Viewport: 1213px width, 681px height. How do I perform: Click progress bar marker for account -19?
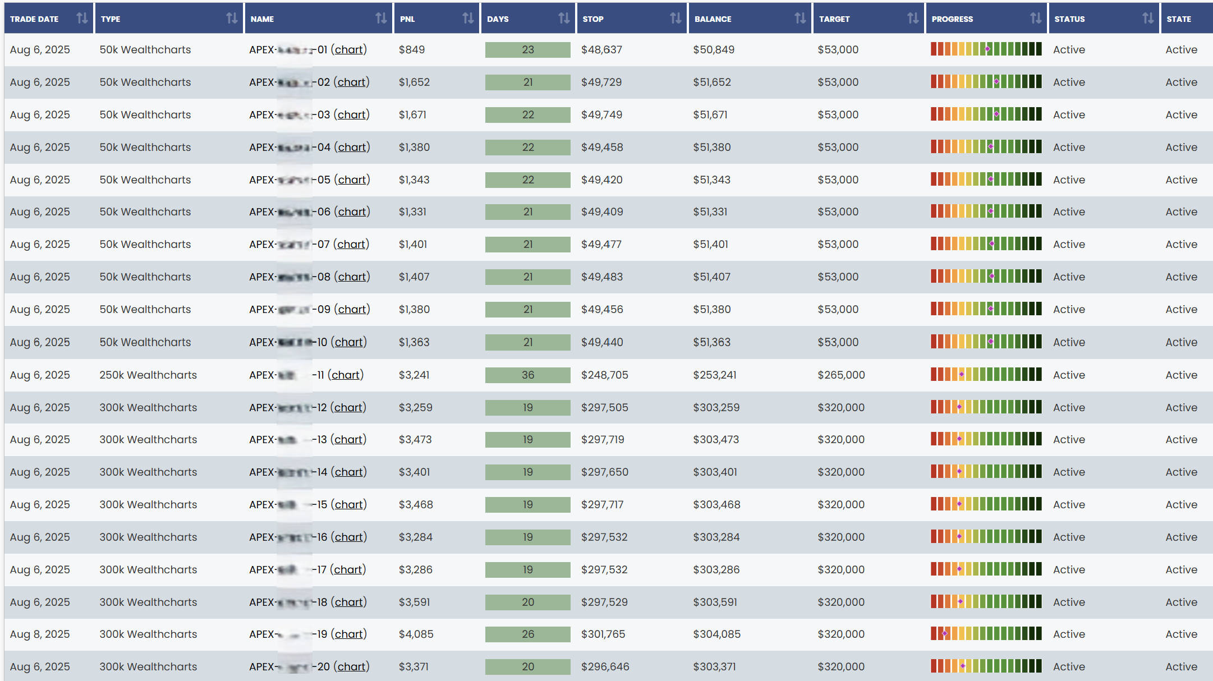(945, 634)
